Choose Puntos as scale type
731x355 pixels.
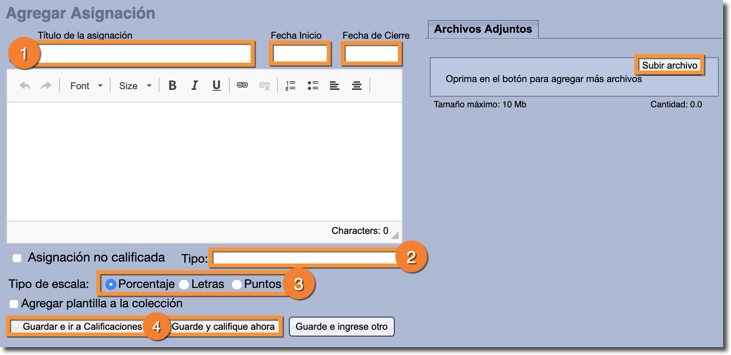tap(237, 284)
